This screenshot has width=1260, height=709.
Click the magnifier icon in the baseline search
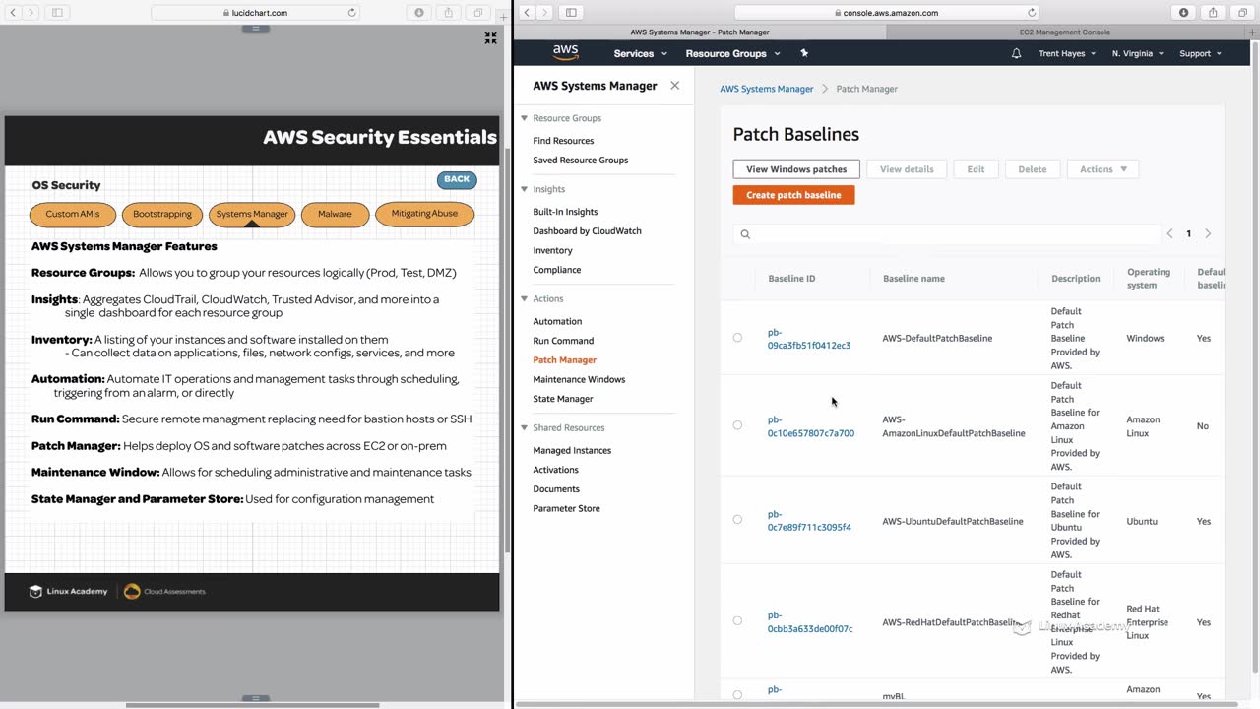click(x=745, y=234)
